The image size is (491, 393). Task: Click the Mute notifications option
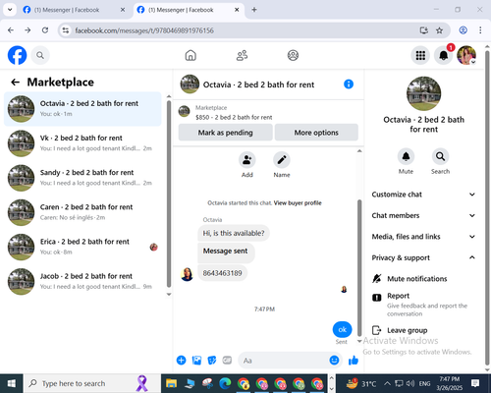pyautogui.click(x=417, y=279)
